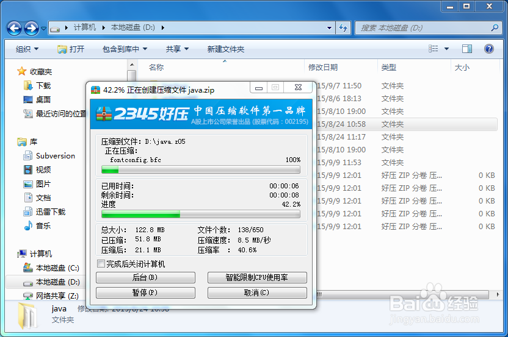The width and height of the screenshot is (508, 337).
Task: Sort by the 大小 column header
Action: point(462,67)
